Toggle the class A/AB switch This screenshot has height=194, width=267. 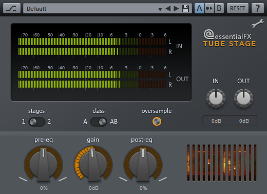point(99,122)
